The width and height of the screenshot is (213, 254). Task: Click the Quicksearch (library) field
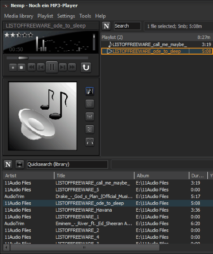tap(67, 164)
